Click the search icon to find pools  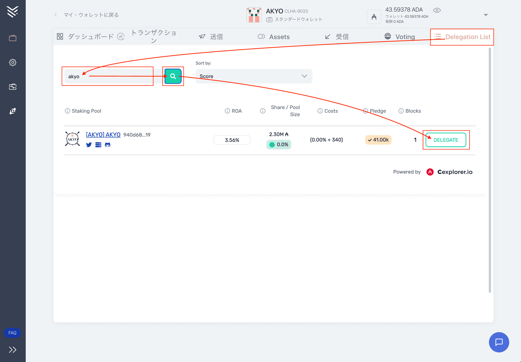click(173, 76)
